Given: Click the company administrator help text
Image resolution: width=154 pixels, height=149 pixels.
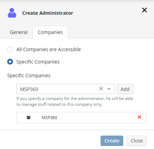Looking at the screenshot, I should (x=75, y=101).
